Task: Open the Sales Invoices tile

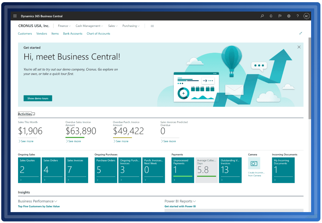Action: tap(77, 170)
